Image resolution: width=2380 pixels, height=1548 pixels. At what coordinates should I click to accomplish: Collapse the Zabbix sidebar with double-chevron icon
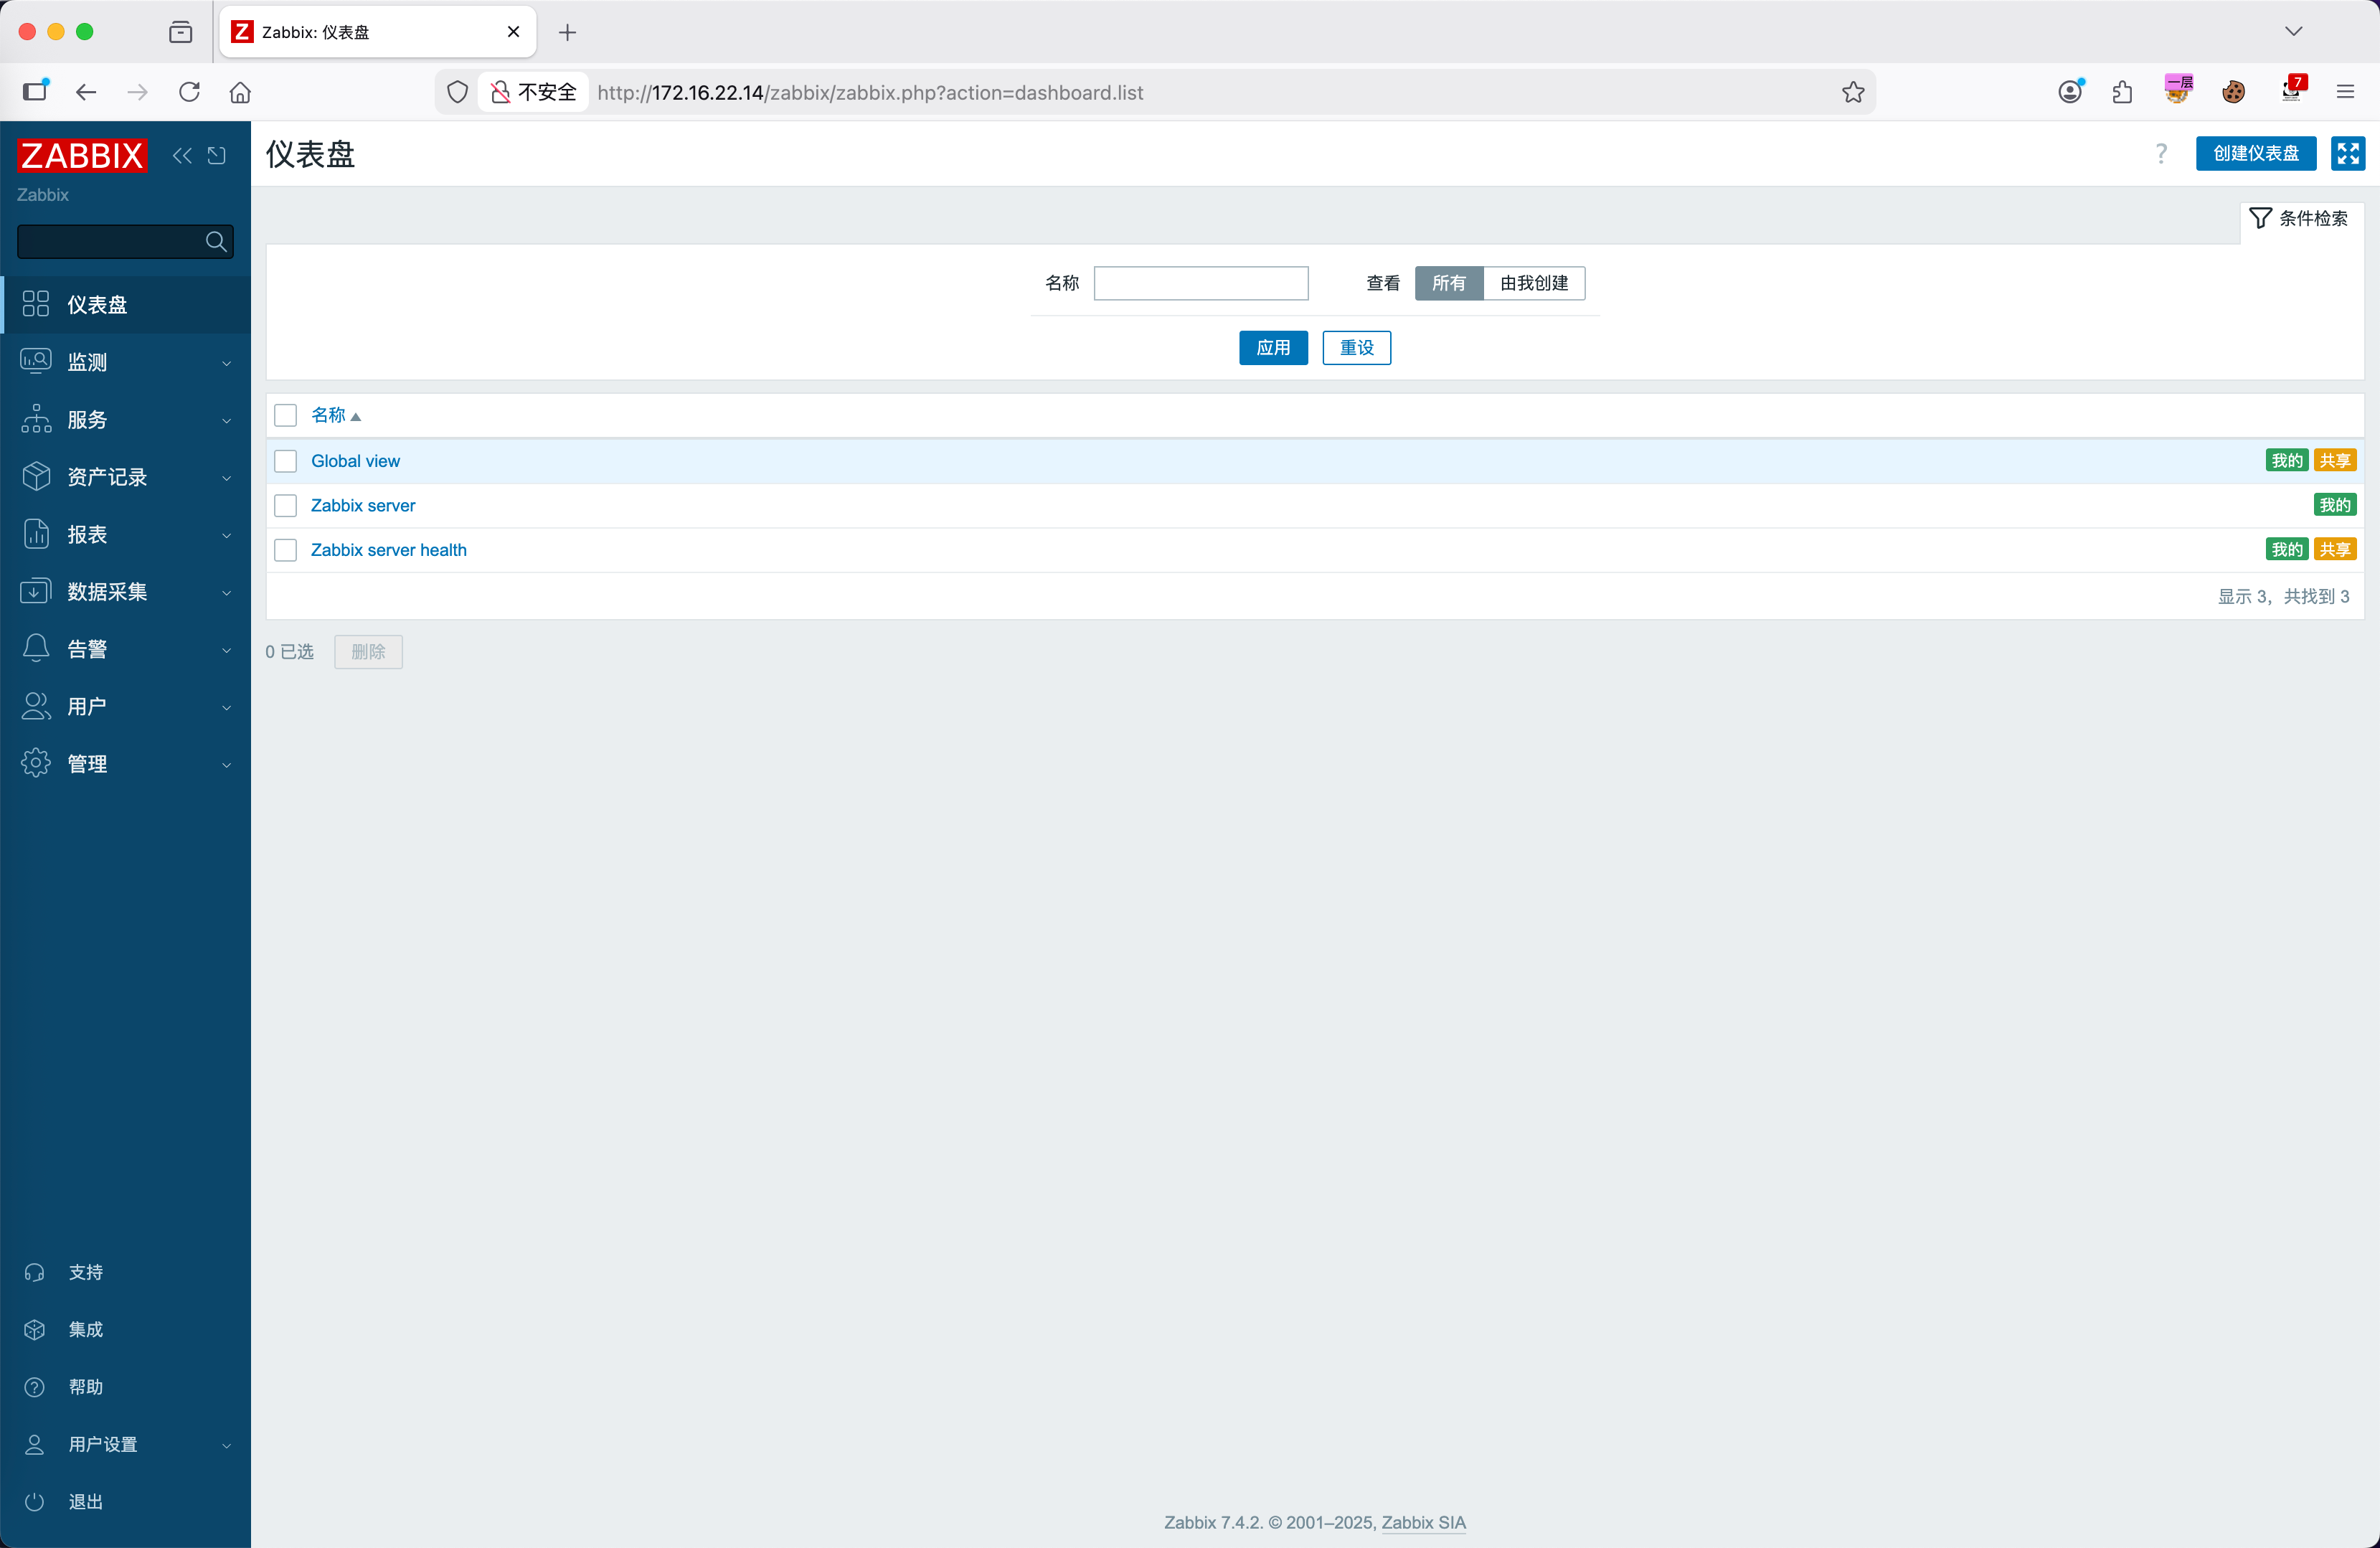182,155
